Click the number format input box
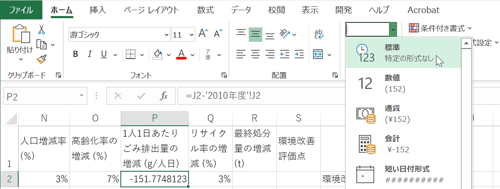This screenshot has width=500, height=189. coord(367,30)
